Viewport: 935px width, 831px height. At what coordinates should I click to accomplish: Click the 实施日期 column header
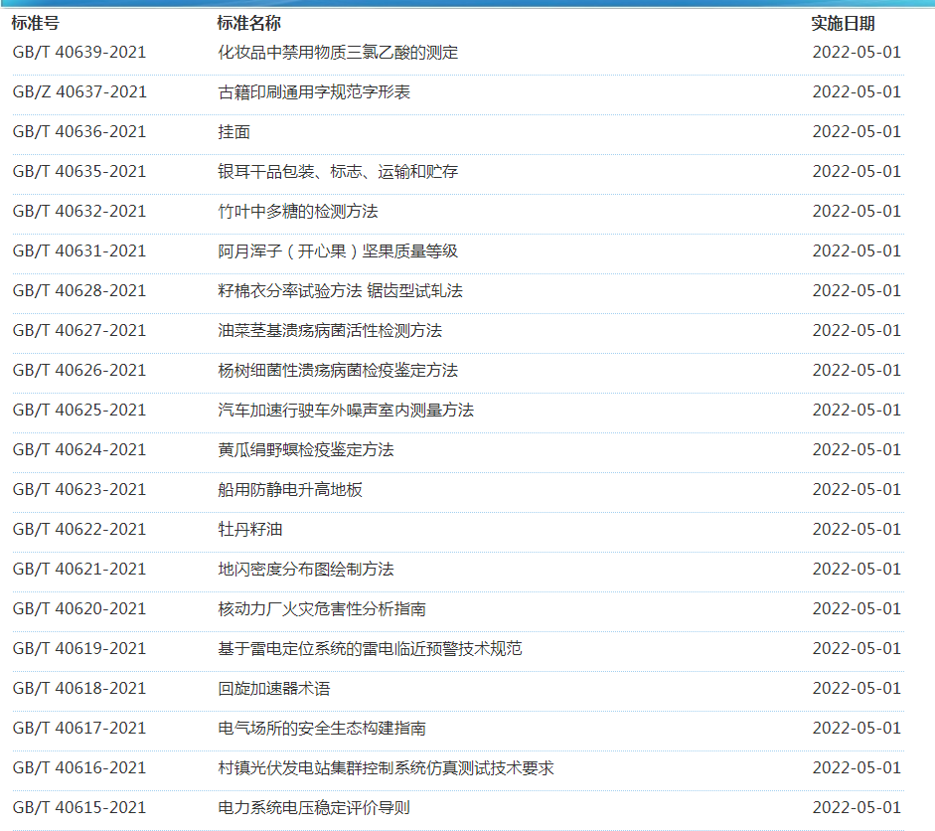[843, 24]
